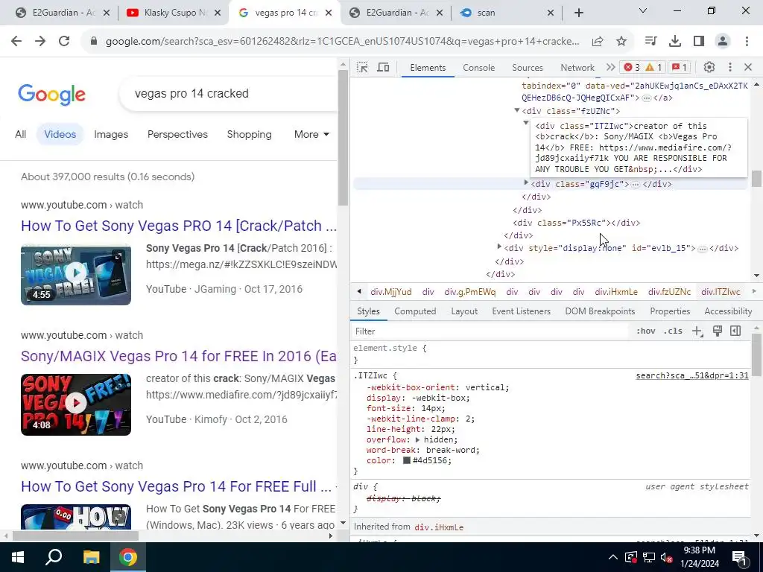The width and height of the screenshot is (763, 572).
Task: Open Chrome three-dot menu
Action: pyautogui.click(x=747, y=42)
